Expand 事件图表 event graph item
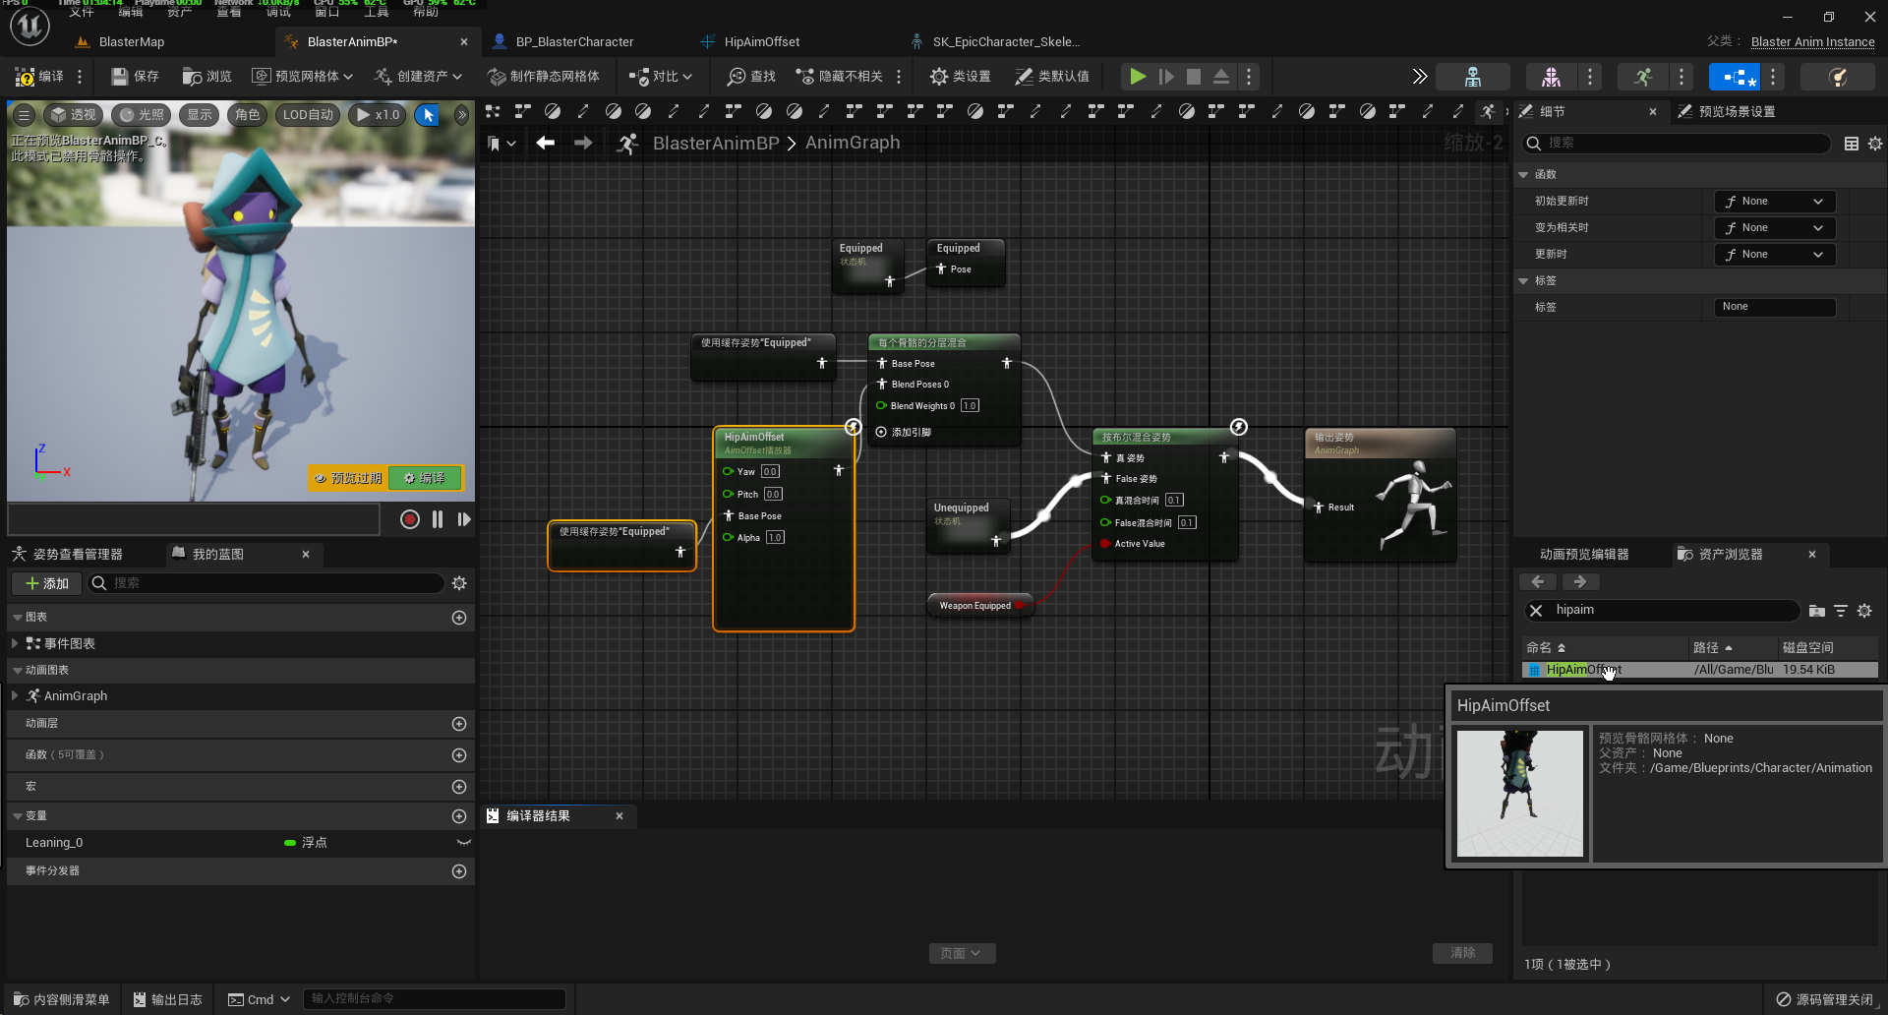Image resolution: width=1888 pixels, height=1015 pixels. 15,643
